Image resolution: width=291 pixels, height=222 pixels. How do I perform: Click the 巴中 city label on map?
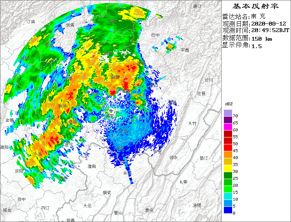click(x=155, y=35)
